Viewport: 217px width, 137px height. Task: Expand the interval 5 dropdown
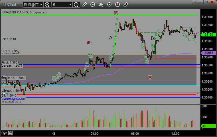[x=70, y=5]
